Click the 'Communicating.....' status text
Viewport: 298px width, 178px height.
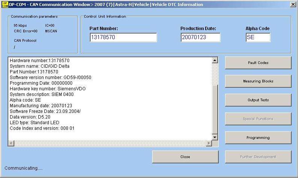tap(24, 168)
